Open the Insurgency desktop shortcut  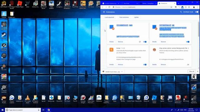(x=59, y=4)
